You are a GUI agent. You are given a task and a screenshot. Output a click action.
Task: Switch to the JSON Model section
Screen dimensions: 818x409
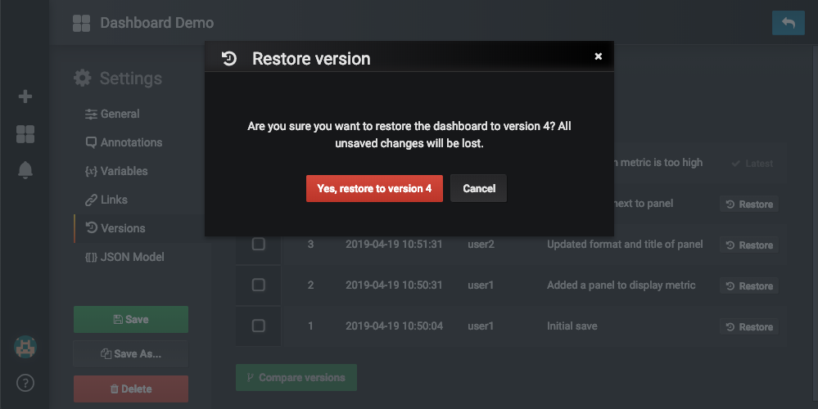132,257
